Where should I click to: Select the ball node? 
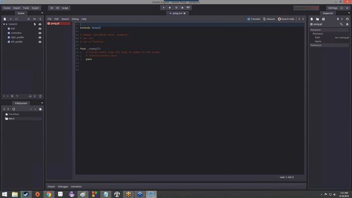pyautogui.click(x=13, y=29)
